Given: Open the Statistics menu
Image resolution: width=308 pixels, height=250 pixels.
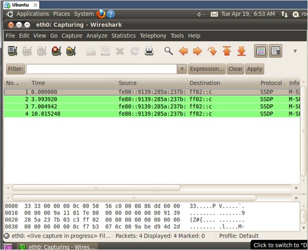Looking at the screenshot, I should coord(123,36).
